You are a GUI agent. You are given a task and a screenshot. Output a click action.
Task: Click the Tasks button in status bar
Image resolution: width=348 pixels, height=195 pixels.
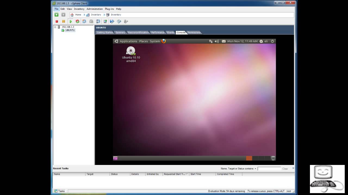(x=60, y=191)
